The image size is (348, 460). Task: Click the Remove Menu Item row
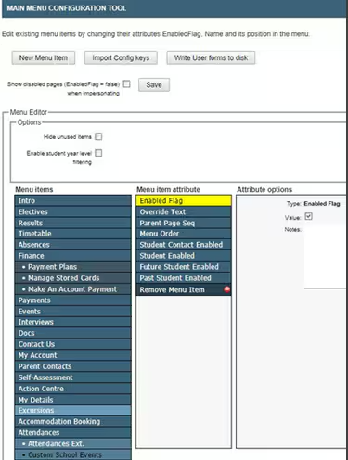184,289
